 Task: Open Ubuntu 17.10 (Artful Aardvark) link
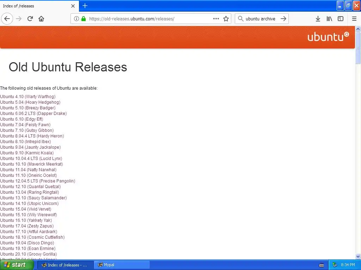pos(29,232)
